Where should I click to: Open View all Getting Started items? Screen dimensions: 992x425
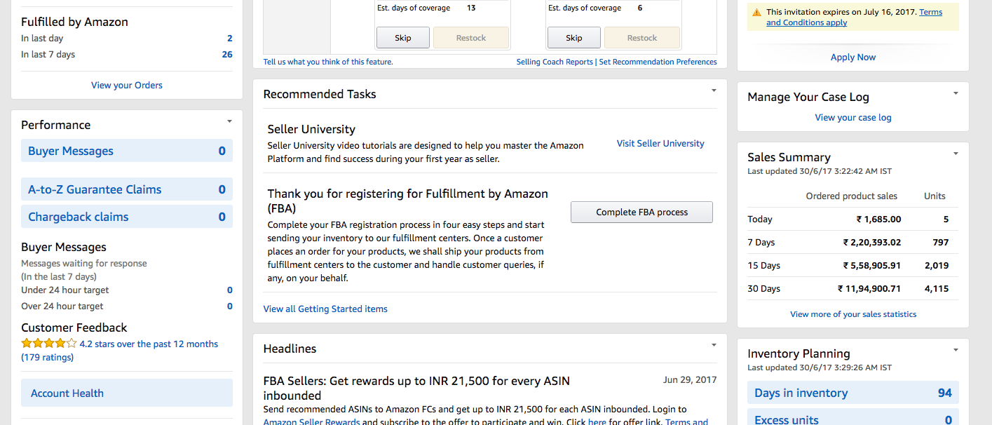(325, 309)
